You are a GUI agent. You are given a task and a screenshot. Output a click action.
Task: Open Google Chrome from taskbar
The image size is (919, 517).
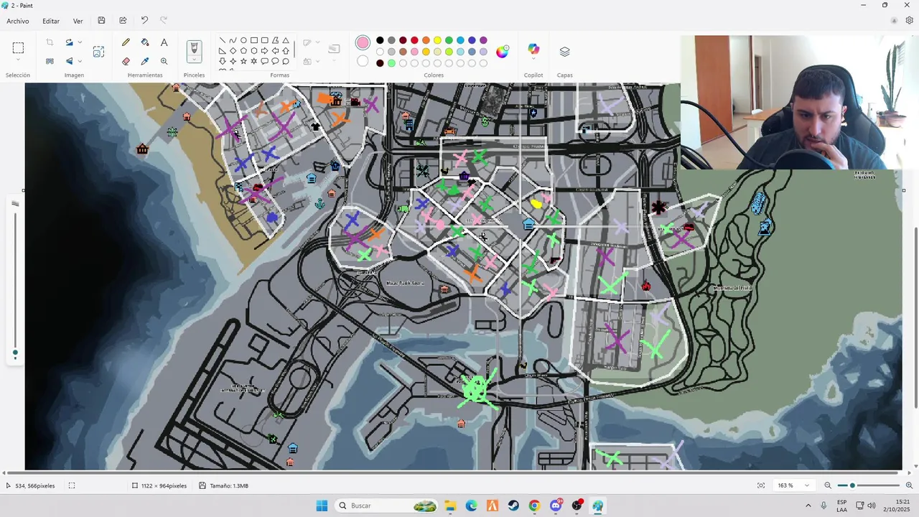click(x=534, y=506)
